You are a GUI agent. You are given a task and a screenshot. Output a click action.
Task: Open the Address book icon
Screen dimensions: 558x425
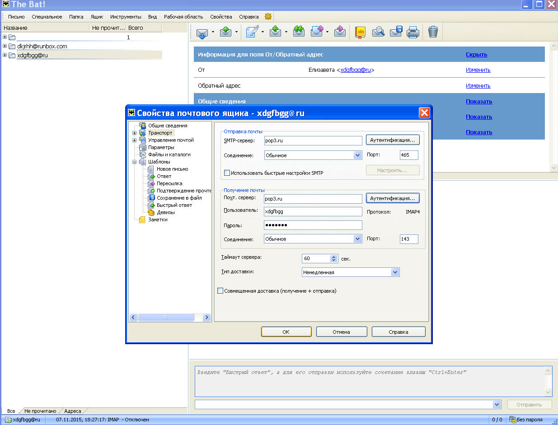[x=360, y=32]
